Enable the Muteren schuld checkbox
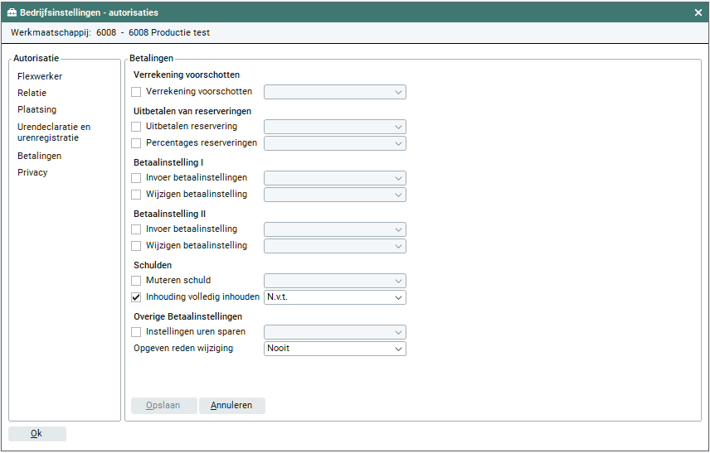Screen dimensions: 710x453 click(137, 281)
